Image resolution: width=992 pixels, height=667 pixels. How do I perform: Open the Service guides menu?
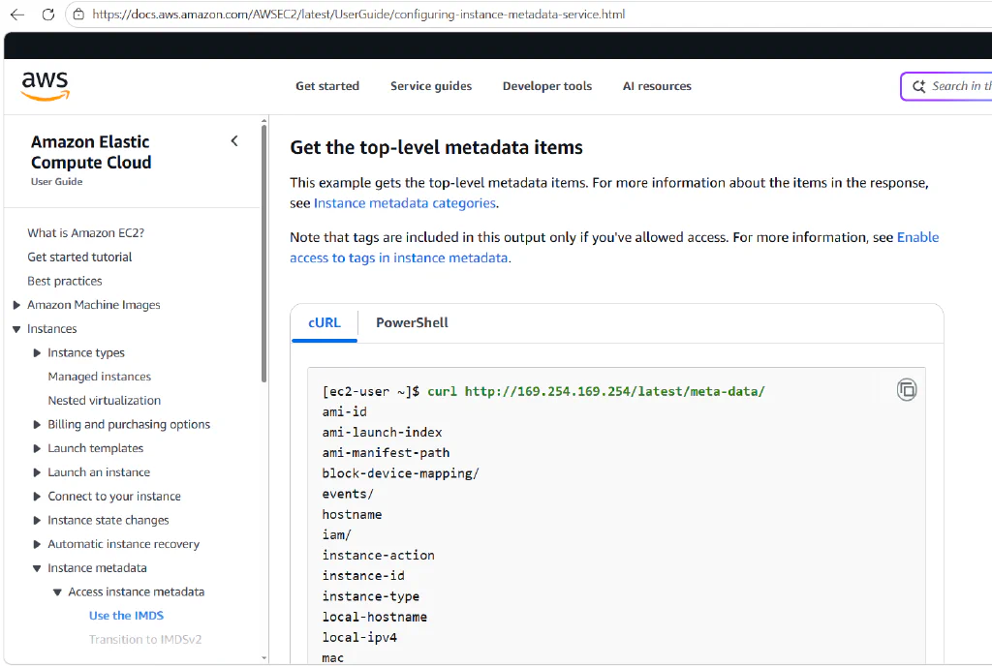click(x=431, y=86)
